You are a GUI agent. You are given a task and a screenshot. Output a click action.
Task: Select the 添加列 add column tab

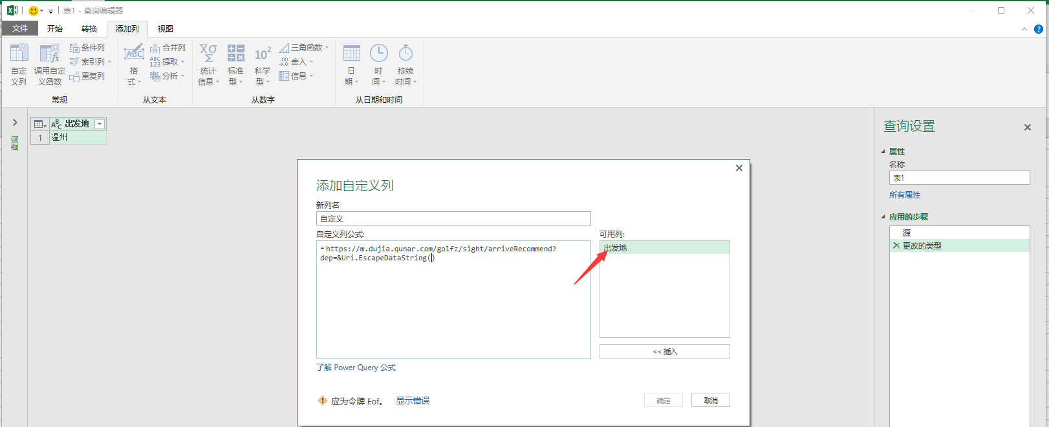(x=127, y=28)
